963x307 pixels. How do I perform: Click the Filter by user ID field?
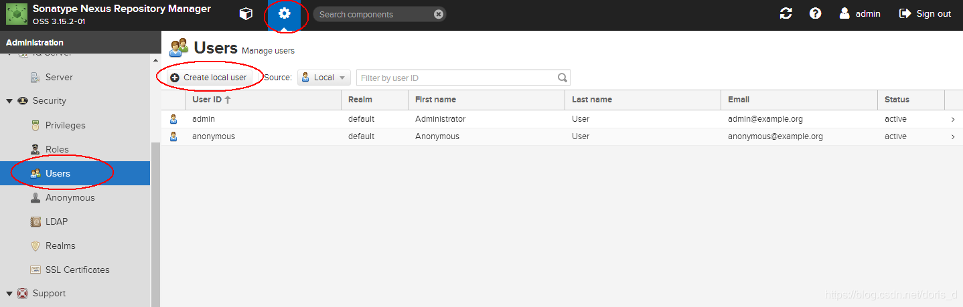click(457, 78)
